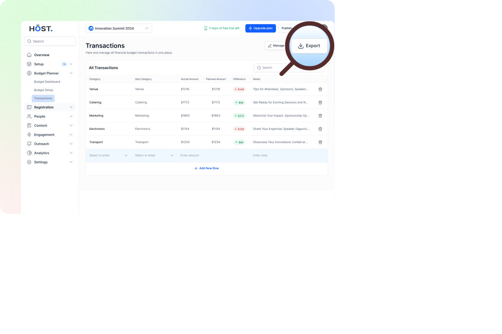Open the new row Sub Category dropdown
Image resolution: width=502 pixels, height=334 pixels.
click(x=154, y=155)
